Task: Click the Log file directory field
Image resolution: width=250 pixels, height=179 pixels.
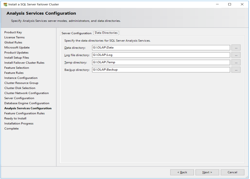Action: (161, 55)
